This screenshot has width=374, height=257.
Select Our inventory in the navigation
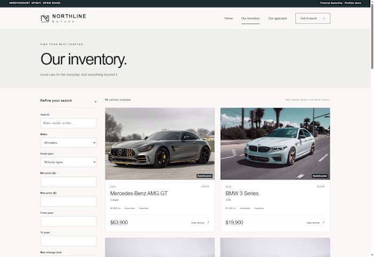[x=251, y=18]
